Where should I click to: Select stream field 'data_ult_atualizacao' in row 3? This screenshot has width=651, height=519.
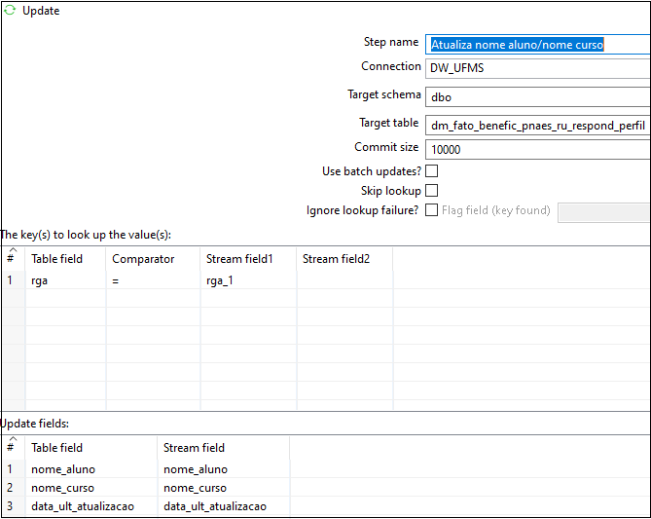click(x=224, y=506)
